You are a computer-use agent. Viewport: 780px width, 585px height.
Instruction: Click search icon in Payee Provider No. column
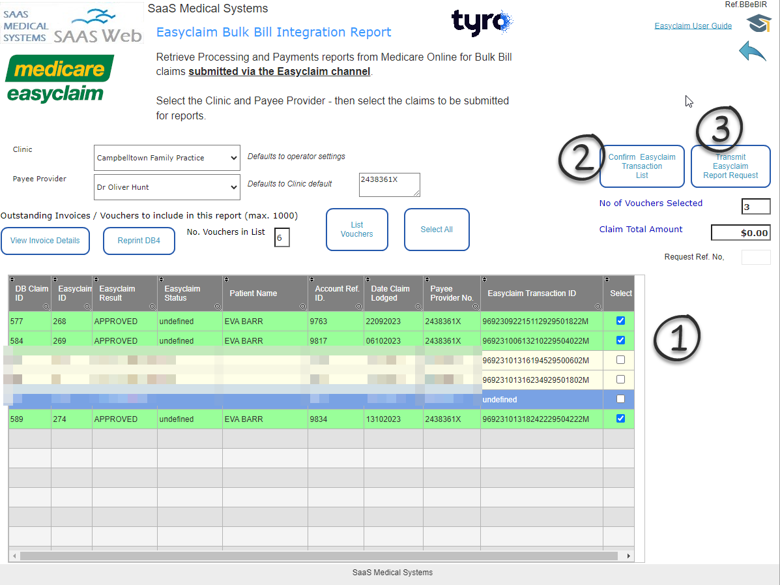(476, 307)
